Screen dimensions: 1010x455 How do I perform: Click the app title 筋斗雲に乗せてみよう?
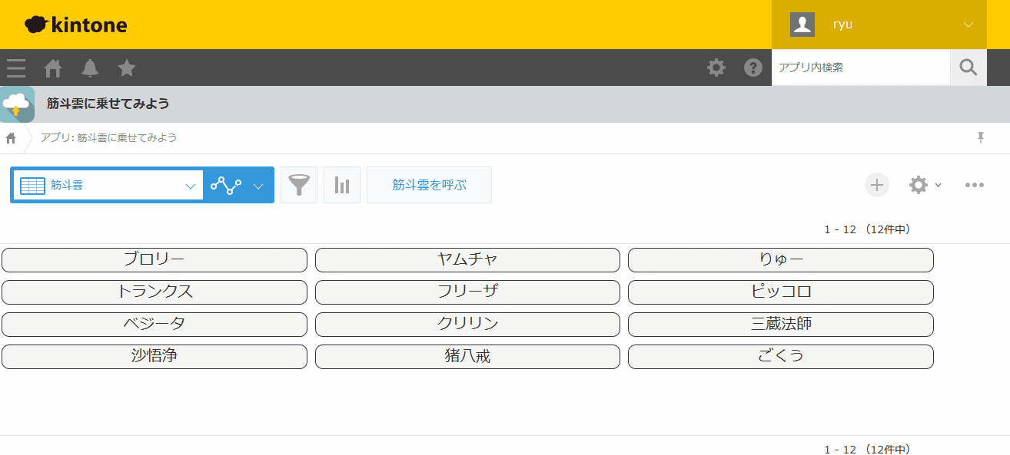(x=108, y=104)
